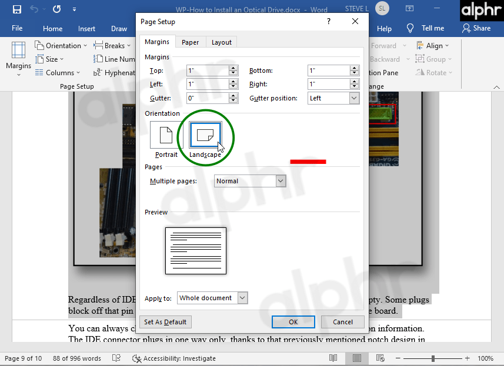Click Cancel in Page Setup dialog

point(343,322)
